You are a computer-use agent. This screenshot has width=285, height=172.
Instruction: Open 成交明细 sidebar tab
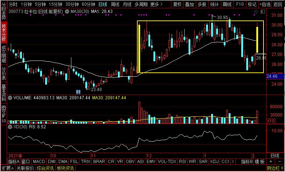[x=4, y=54]
